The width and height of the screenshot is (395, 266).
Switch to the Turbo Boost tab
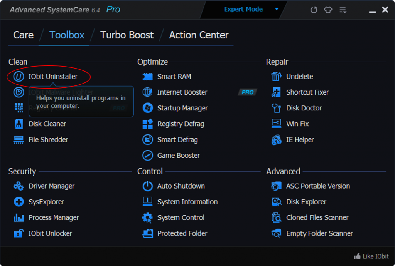click(127, 35)
